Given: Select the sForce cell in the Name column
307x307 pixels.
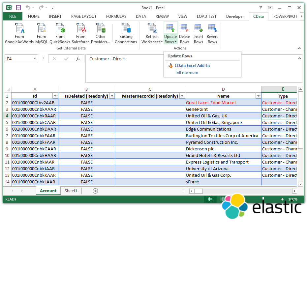Looking at the screenshot, I should tap(223, 182).
